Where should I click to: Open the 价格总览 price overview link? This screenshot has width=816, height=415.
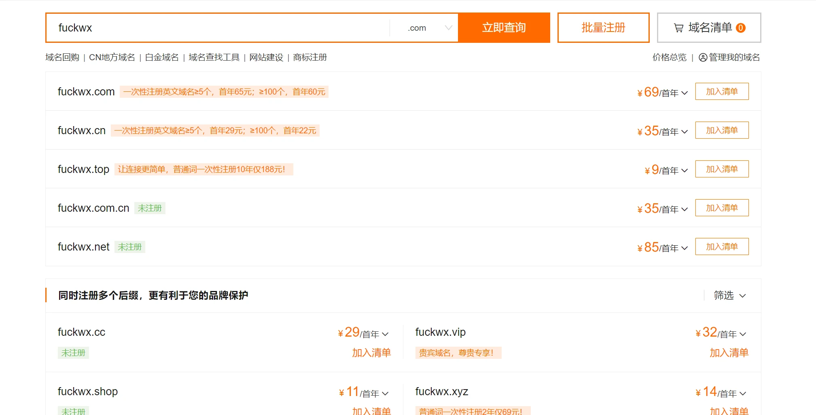point(669,57)
